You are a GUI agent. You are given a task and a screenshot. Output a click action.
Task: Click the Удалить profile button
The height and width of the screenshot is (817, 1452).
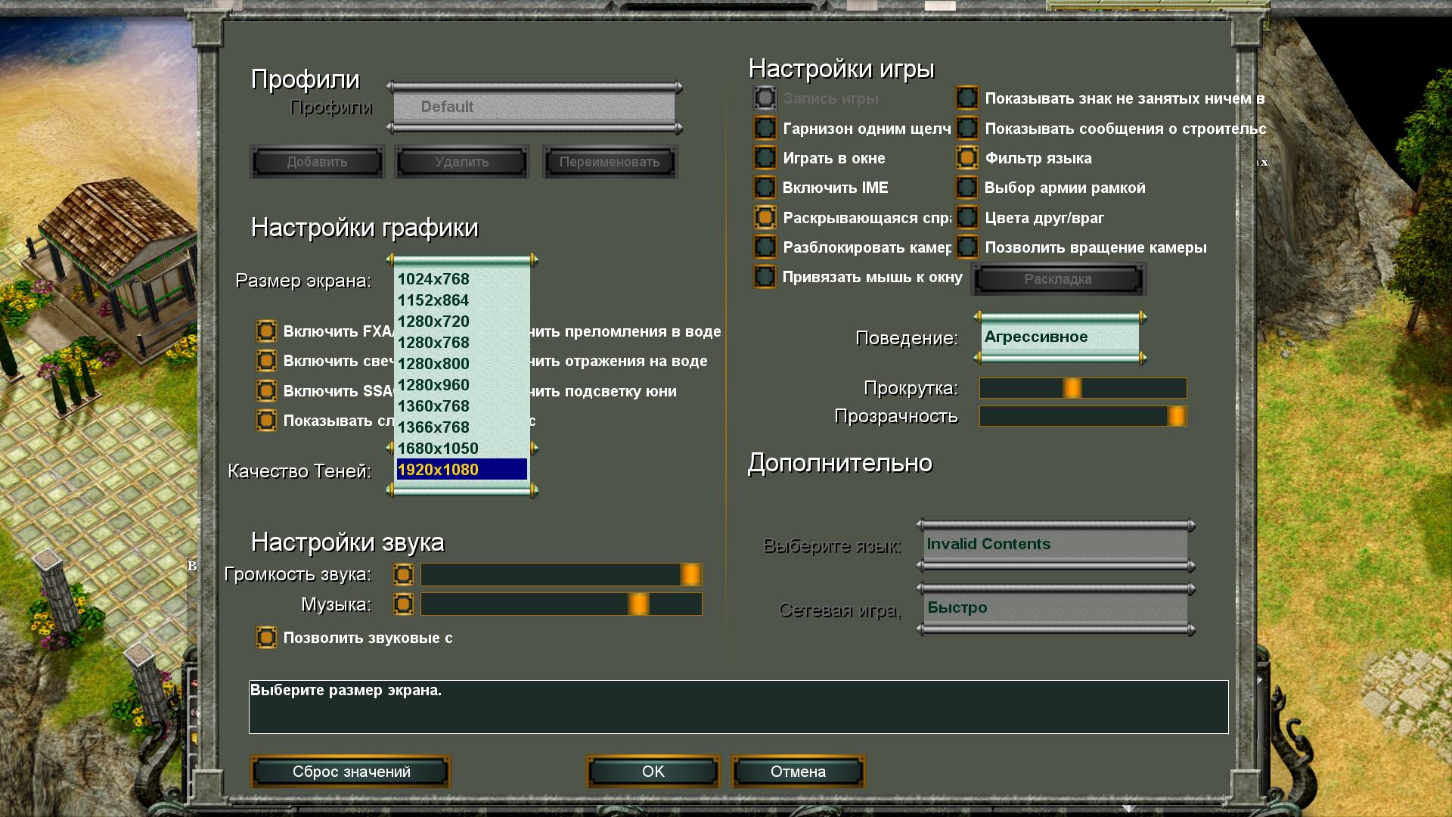tap(462, 162)
